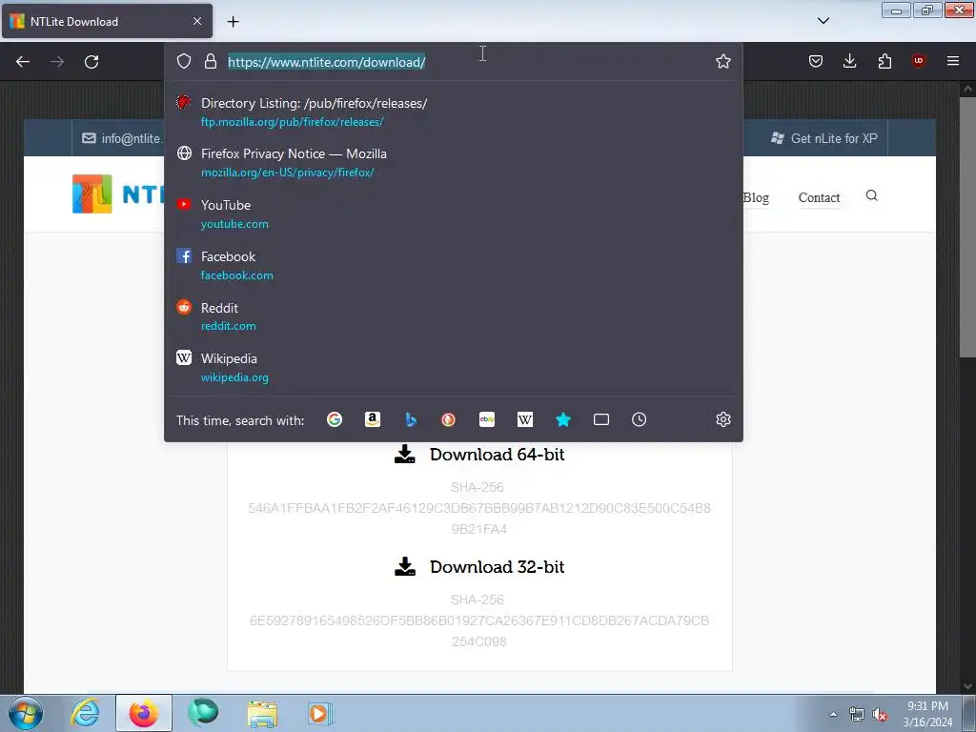Click the page vertical scrollbar thumb
Image resolution: width=976 pixels, height=732 pixels.
(x=967, y=227)
